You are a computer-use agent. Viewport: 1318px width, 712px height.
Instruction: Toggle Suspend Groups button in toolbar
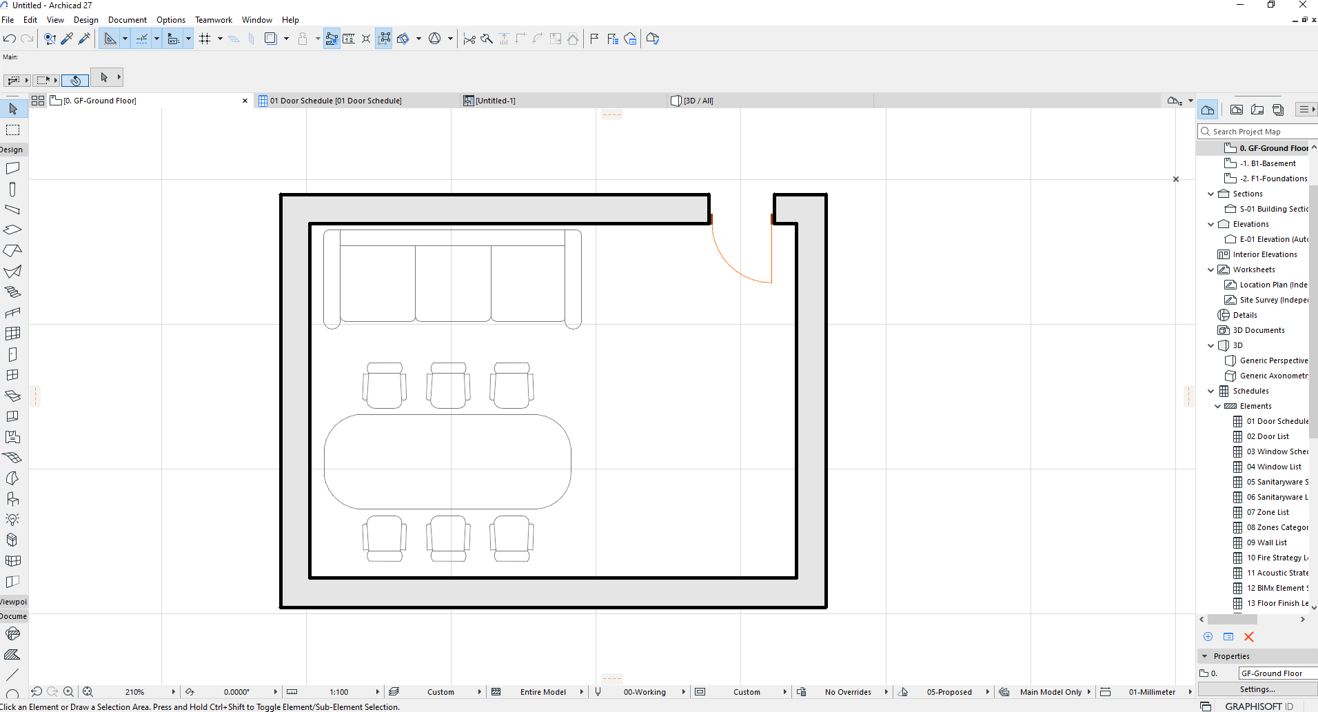pos(384,39)
